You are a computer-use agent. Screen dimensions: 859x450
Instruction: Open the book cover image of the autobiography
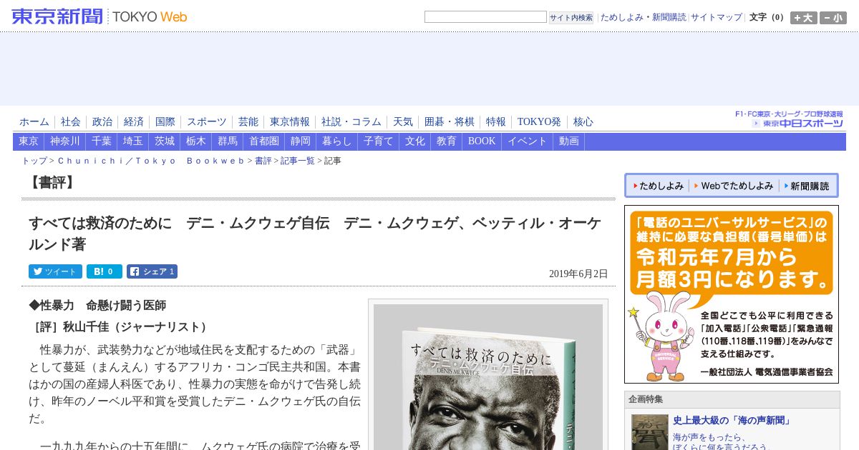tap(488, 376)
